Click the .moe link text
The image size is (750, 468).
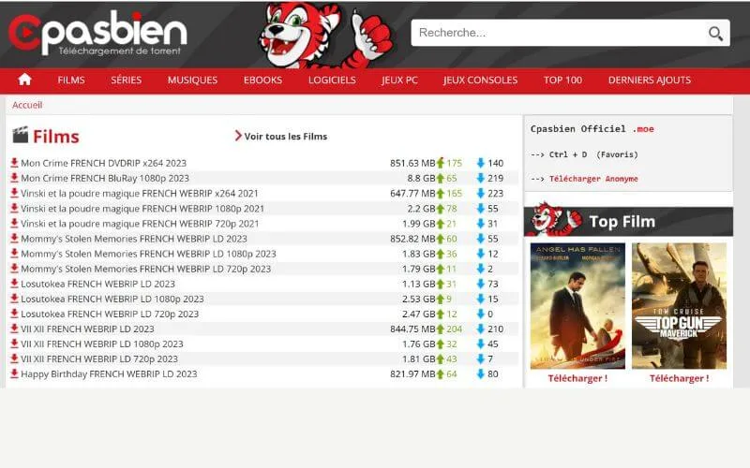[643, 129]
